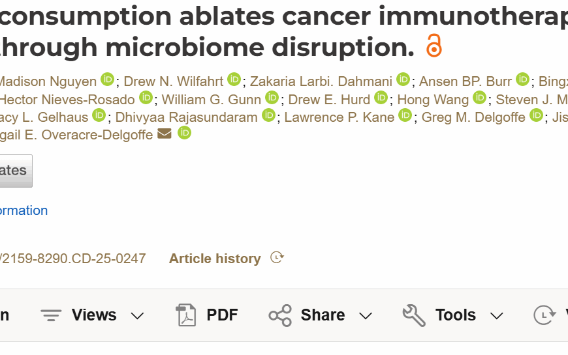Viewport: 568px width, 355px height.
Task: Click the share nodes icon
Action: (280, 315)
